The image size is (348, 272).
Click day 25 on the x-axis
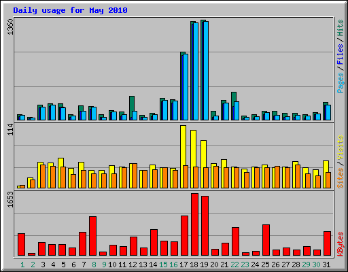click(x=265, y=265)
